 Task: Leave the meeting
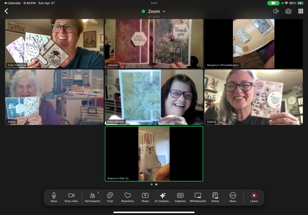(x=254, y=197)
